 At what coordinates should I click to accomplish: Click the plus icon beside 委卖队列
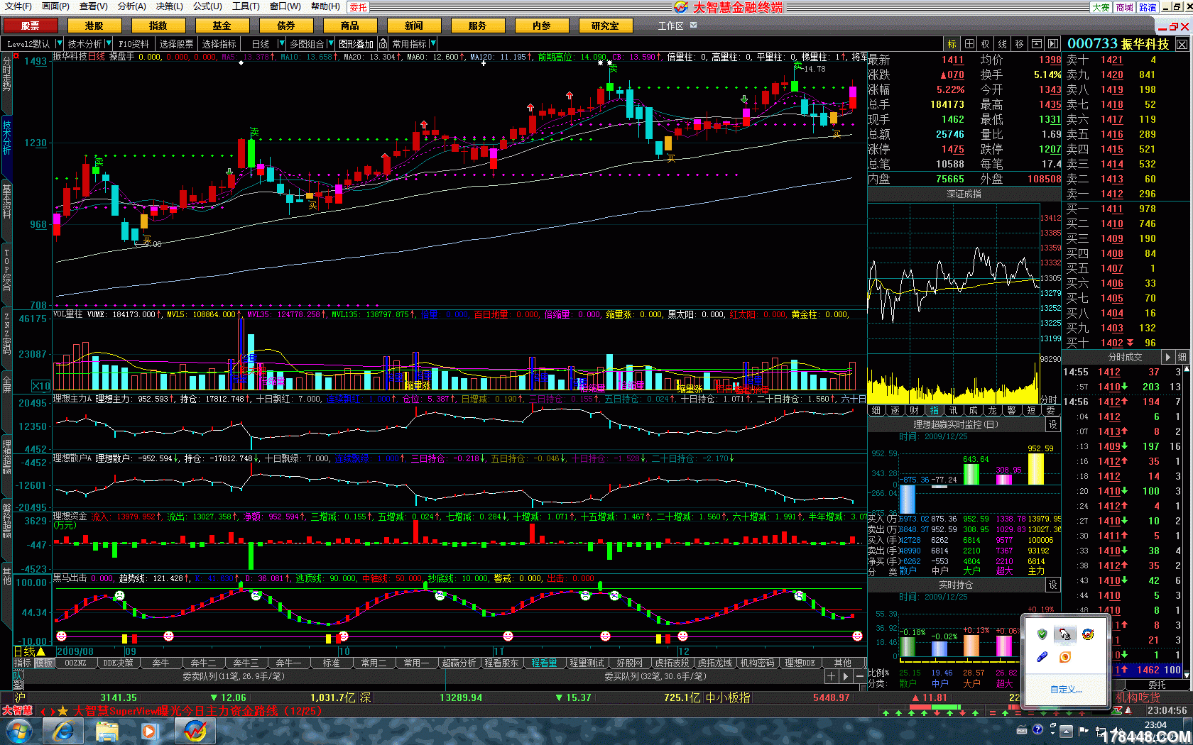click(x=830, y=676)
